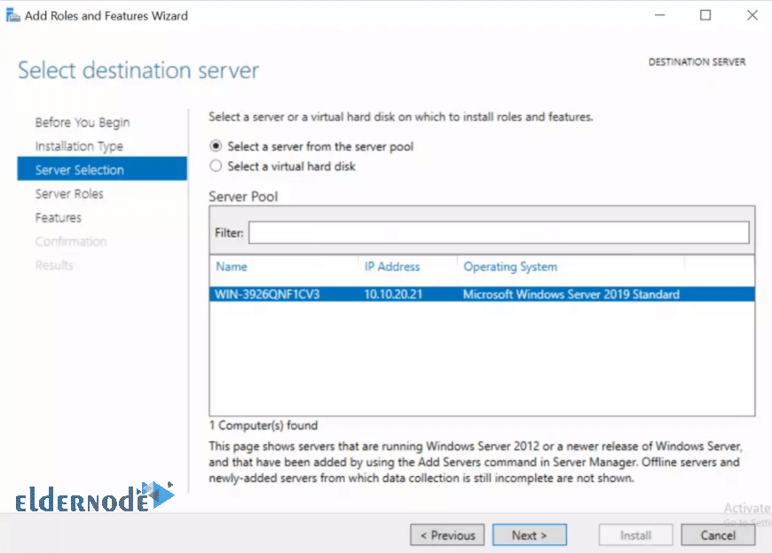This screenshot has width=772, height=553.
Task: Open the Installation Type step
Action: pyautogui.click(x=79, y=146)
